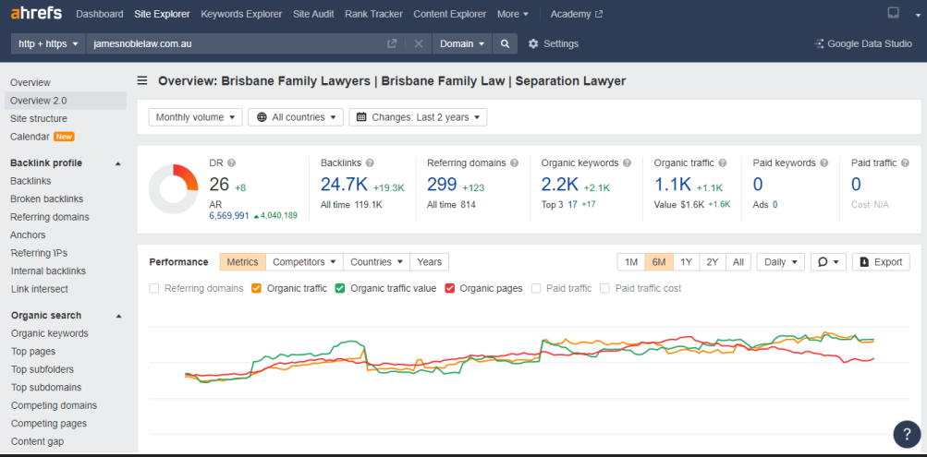
Task: Click the DR donut chart
Action: tap(173, 189)
